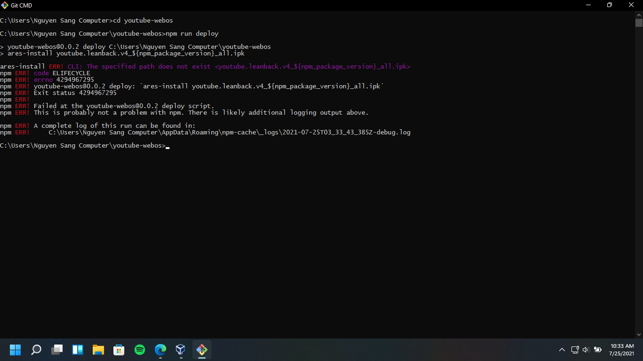Minimize the Git CMD window
Screen dimensions: 643x361
588,5
